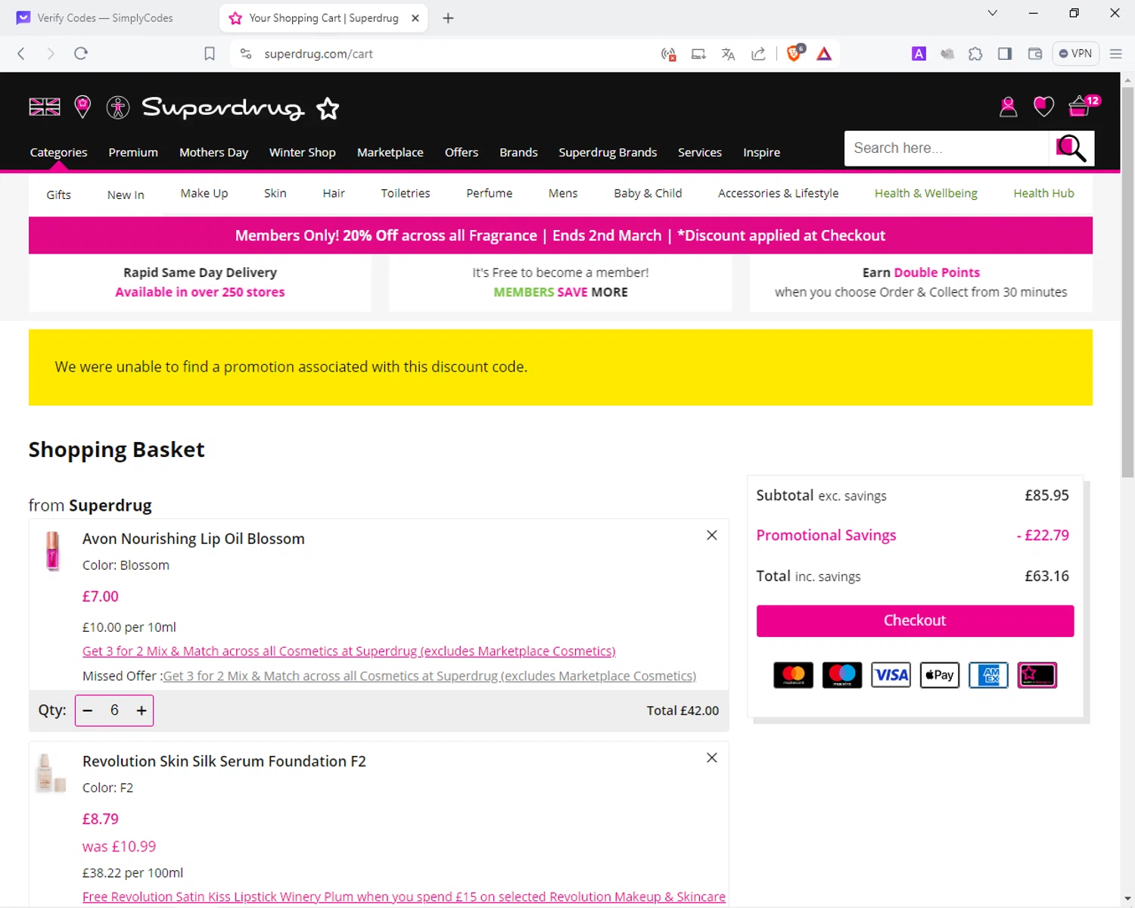Select the Health & Wellbeing category
Viewport: 1135px width, 908px height.
926,193
